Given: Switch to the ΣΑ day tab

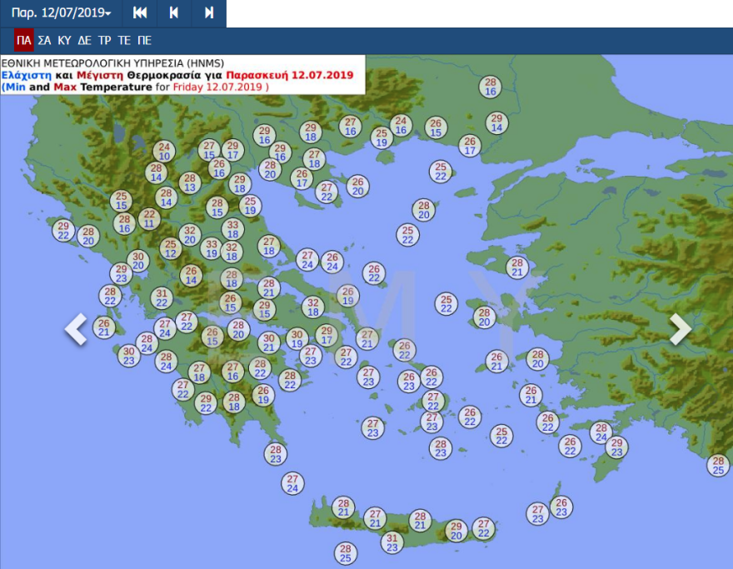Looking at the screenshot, I should pos(45,40).
